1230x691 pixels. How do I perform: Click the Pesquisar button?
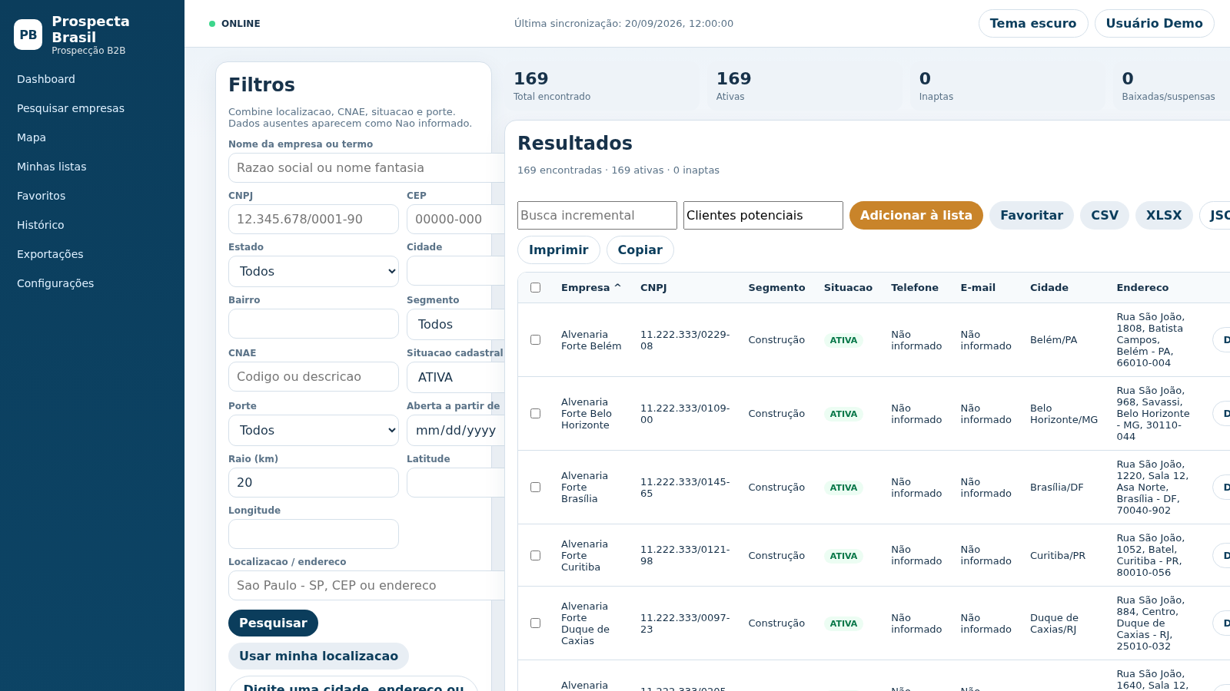pos(273,623)
